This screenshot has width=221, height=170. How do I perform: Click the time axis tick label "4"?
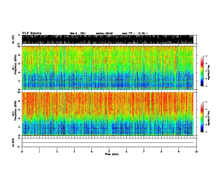pyautogui.click(x=92, y=151)
